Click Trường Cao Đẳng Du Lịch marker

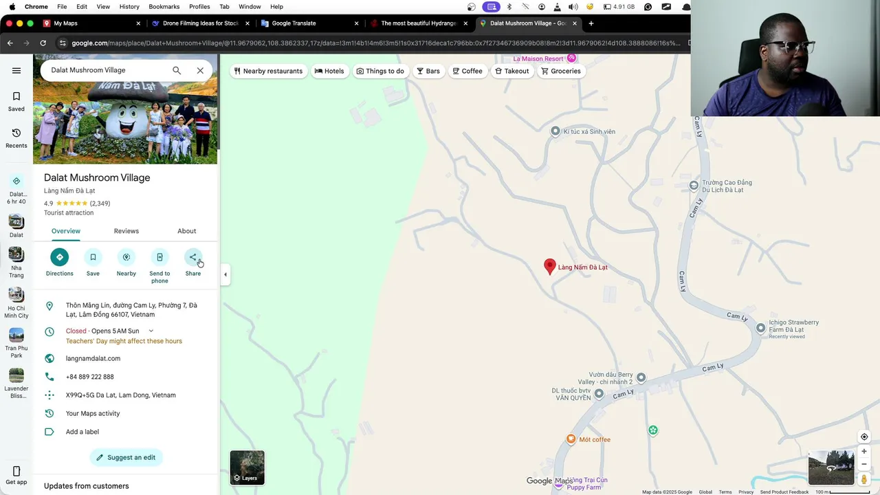pos(694,185)
